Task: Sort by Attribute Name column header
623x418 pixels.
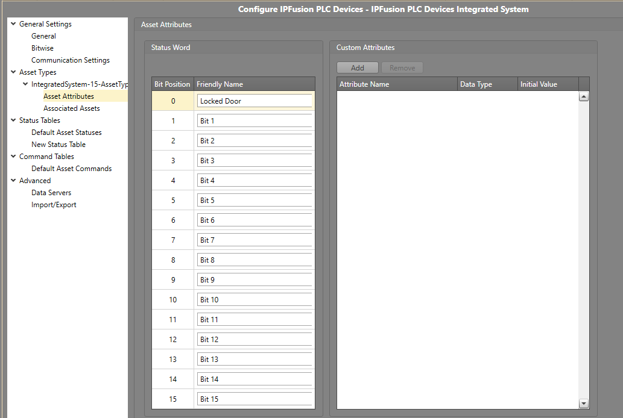Action: 396,84
